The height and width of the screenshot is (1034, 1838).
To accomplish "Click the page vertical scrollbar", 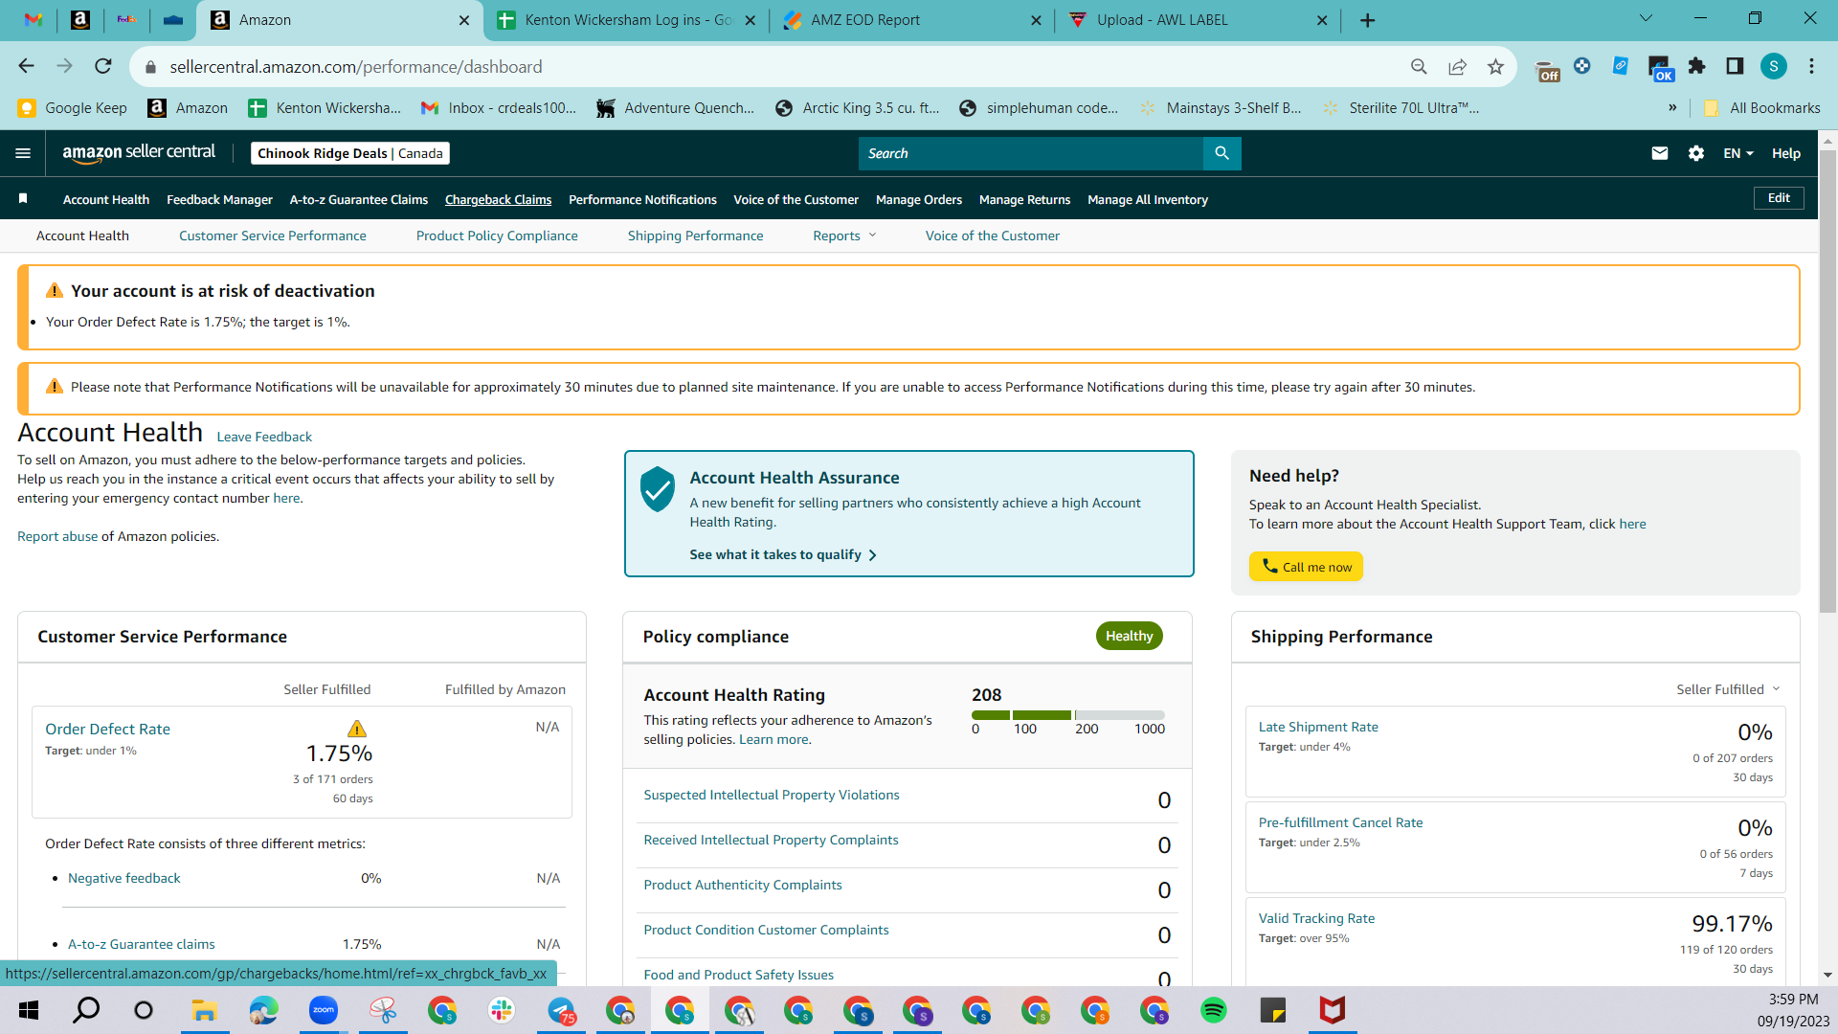I will (x=1827, y=383).
